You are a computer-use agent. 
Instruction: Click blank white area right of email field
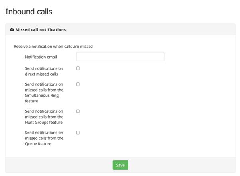click(x=199, y=57)
